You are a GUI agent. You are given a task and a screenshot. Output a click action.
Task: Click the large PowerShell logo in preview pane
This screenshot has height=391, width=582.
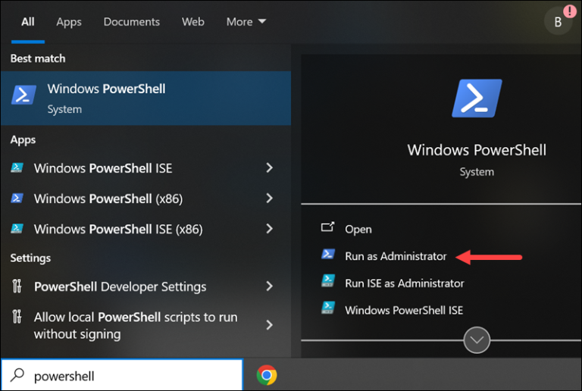(477, 99)
